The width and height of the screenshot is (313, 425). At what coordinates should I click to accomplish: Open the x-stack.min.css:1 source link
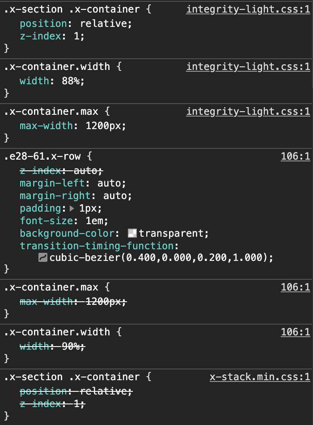pyautogui.click(x=259, y=377)
